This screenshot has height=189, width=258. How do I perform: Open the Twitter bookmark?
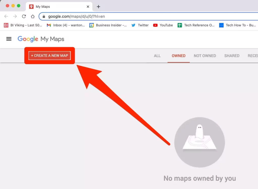tap(140, 25)
